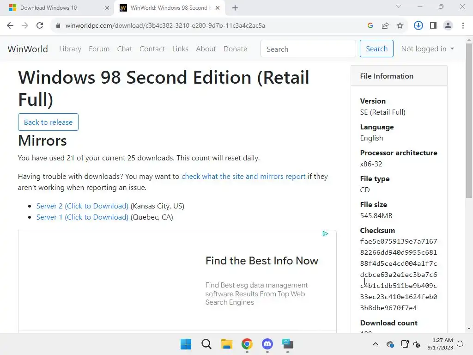
Task: Open Donate in the nav bar
Action: click(x=235, y=49)
